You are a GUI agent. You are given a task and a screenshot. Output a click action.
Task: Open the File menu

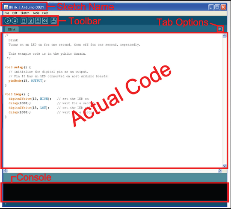pyautogui.click(x=7, y=13)
